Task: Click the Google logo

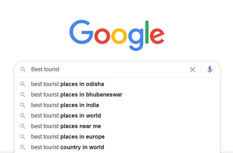Action: click(117, 35)
